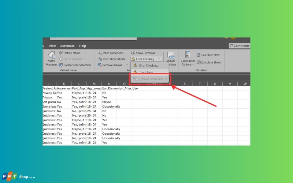Select the column T header
The image size is (293, 183).
tap(200, 84)
